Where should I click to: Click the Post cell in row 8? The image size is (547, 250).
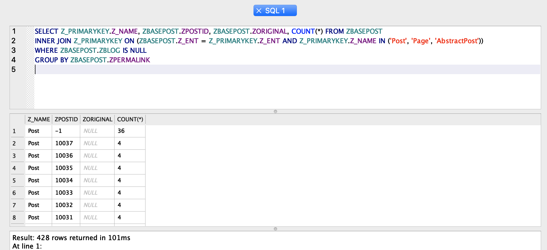click(39, 217)
